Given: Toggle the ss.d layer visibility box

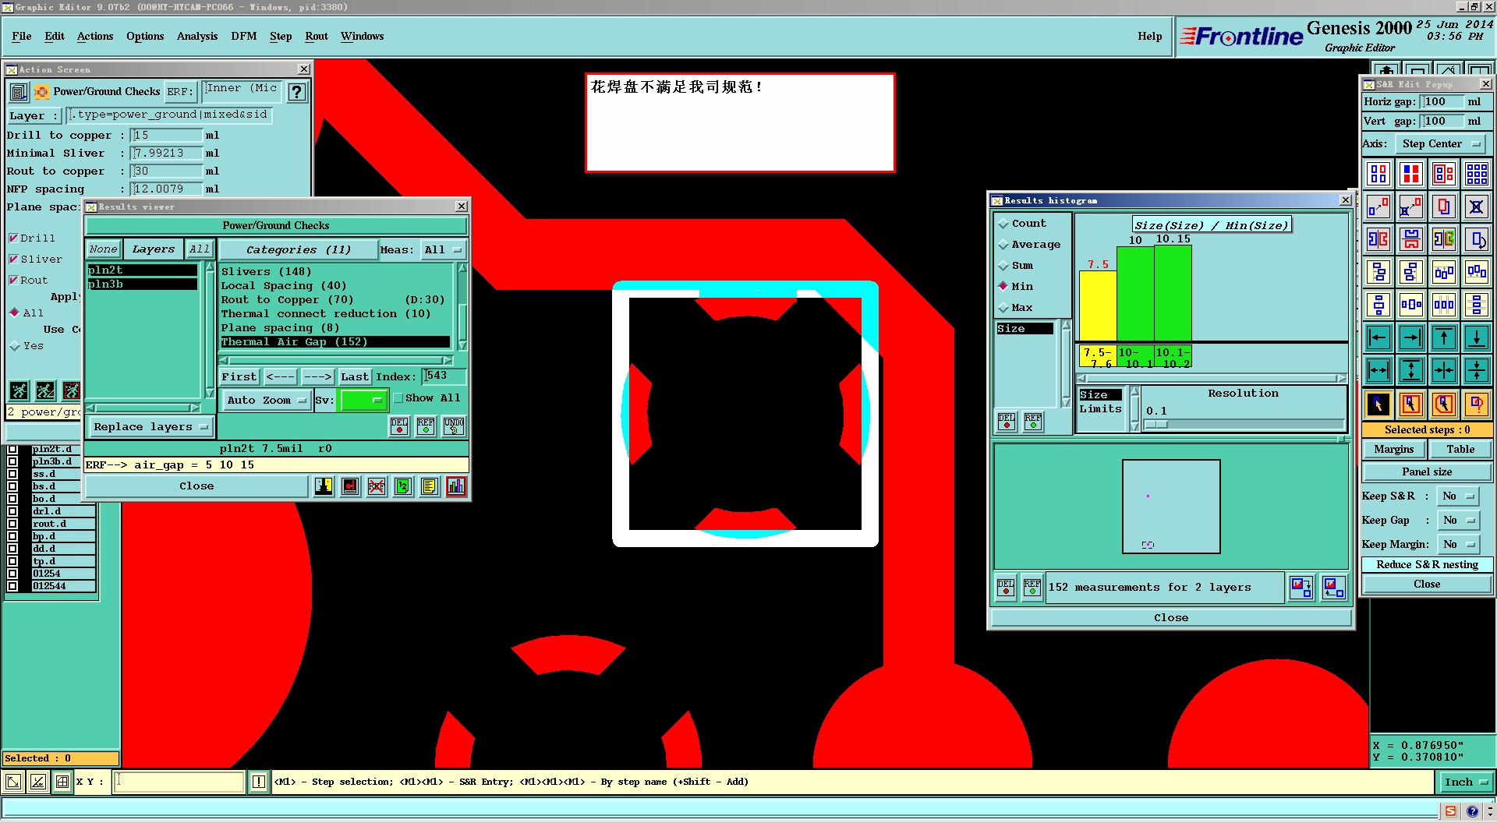Looking at the screenshot, I should coord(12,474).
